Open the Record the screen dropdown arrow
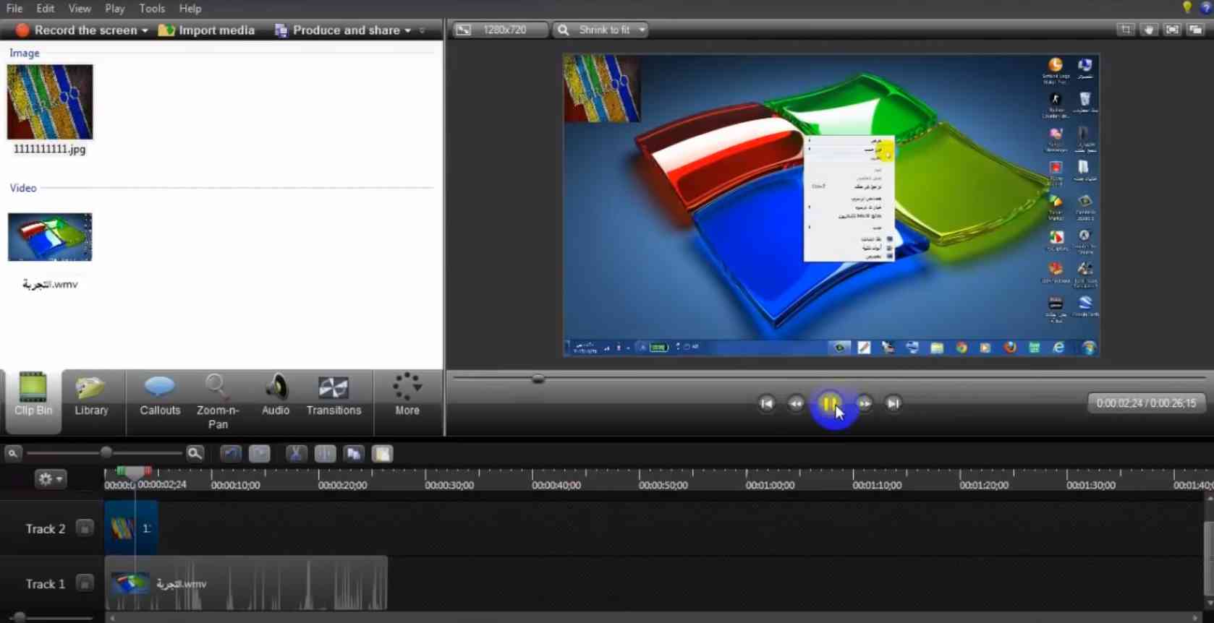The height and width of the screenshot is (623, 1214). [x=145, y=30]
